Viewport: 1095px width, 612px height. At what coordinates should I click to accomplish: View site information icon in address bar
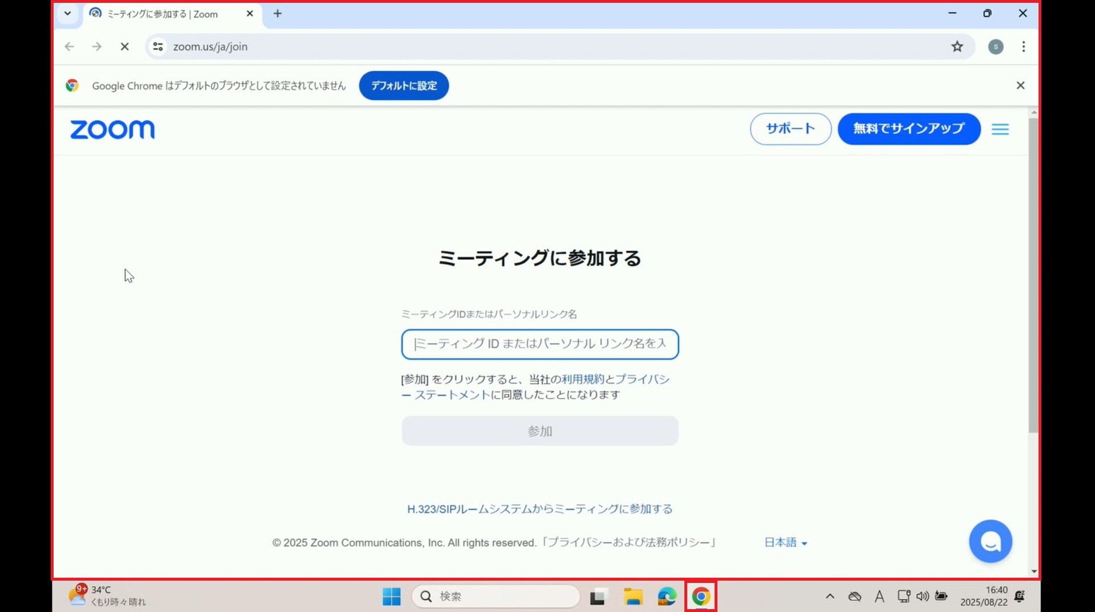[158, 47]
